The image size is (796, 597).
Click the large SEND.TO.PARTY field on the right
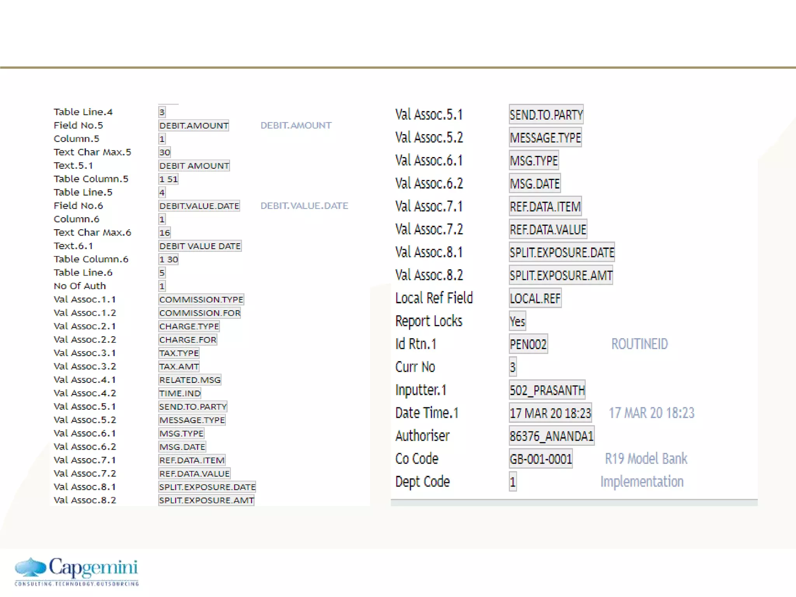click(546, 115)
